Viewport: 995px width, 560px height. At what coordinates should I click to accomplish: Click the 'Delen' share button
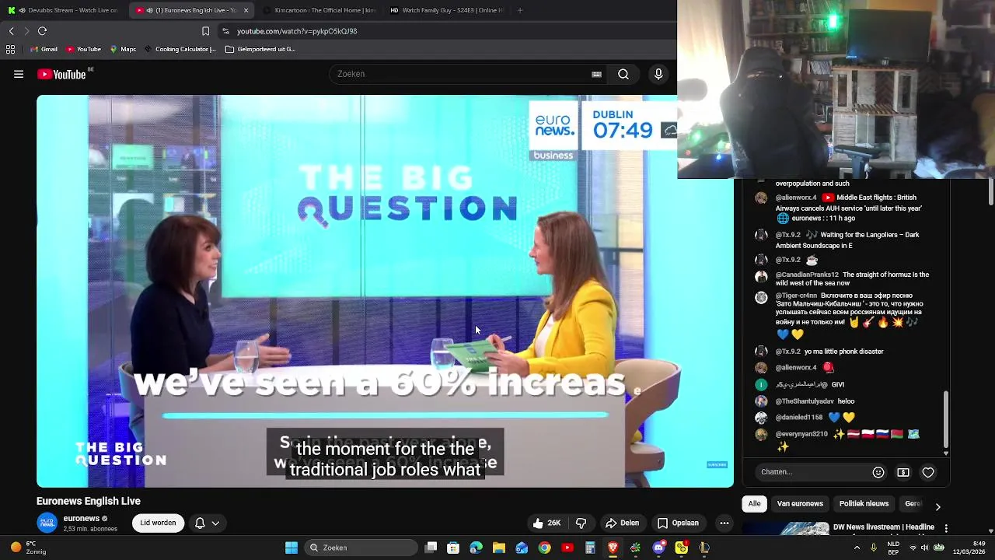coord(622,523)
